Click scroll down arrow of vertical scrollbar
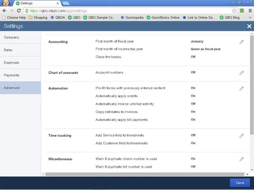The width and height of the screenshot is (254, 190). (252, 170)
